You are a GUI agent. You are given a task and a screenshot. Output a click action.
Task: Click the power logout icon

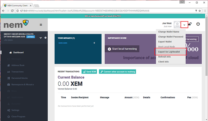tap(198, 24)
